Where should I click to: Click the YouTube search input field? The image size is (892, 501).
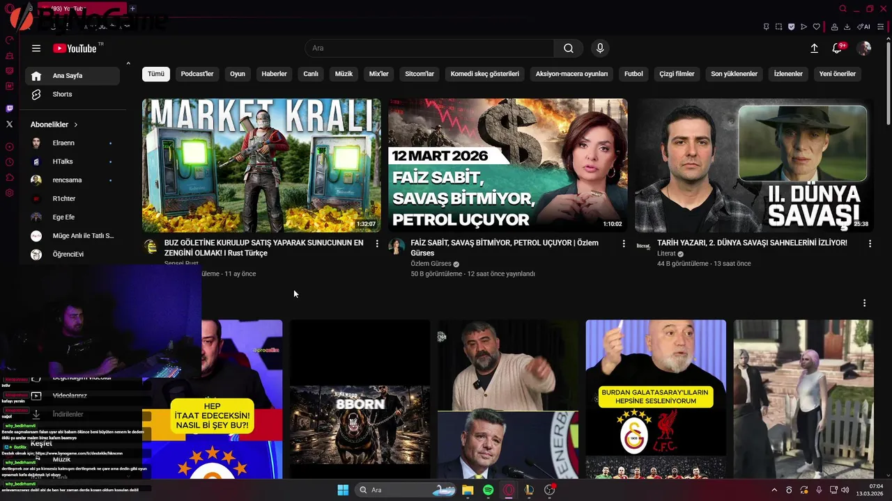(429, 48)
